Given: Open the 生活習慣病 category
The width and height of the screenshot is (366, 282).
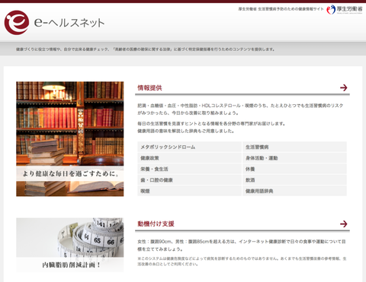Looking at the screenshot, I should click(x=294, y=147).
